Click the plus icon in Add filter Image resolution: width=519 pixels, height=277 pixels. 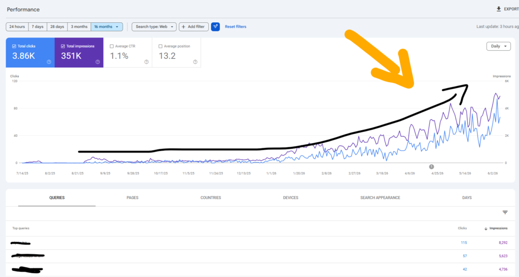point(183,27)
